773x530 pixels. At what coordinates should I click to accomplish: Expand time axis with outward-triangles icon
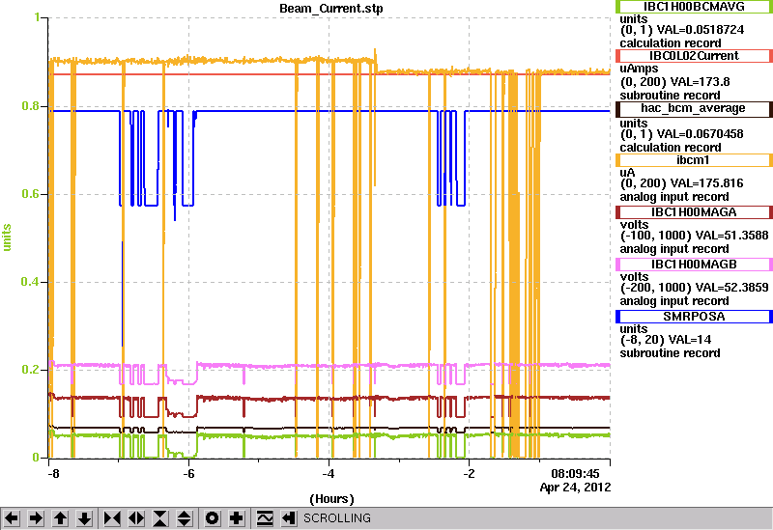(x=136, y=518)
